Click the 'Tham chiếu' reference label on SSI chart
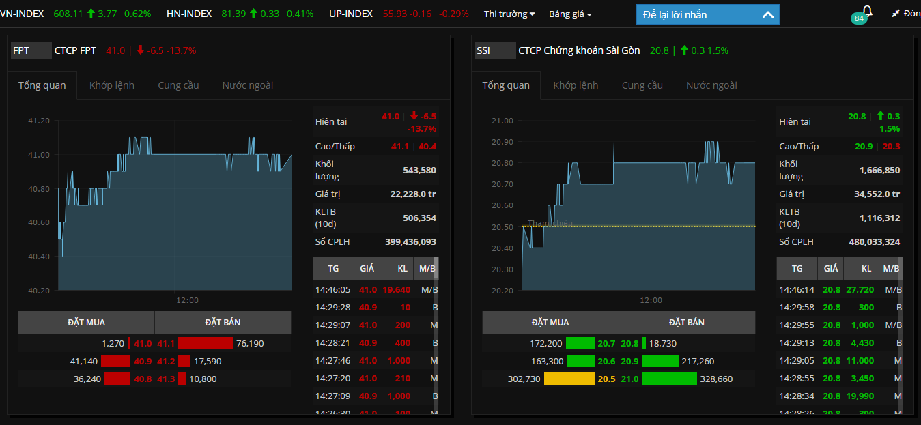 (550, 223)
